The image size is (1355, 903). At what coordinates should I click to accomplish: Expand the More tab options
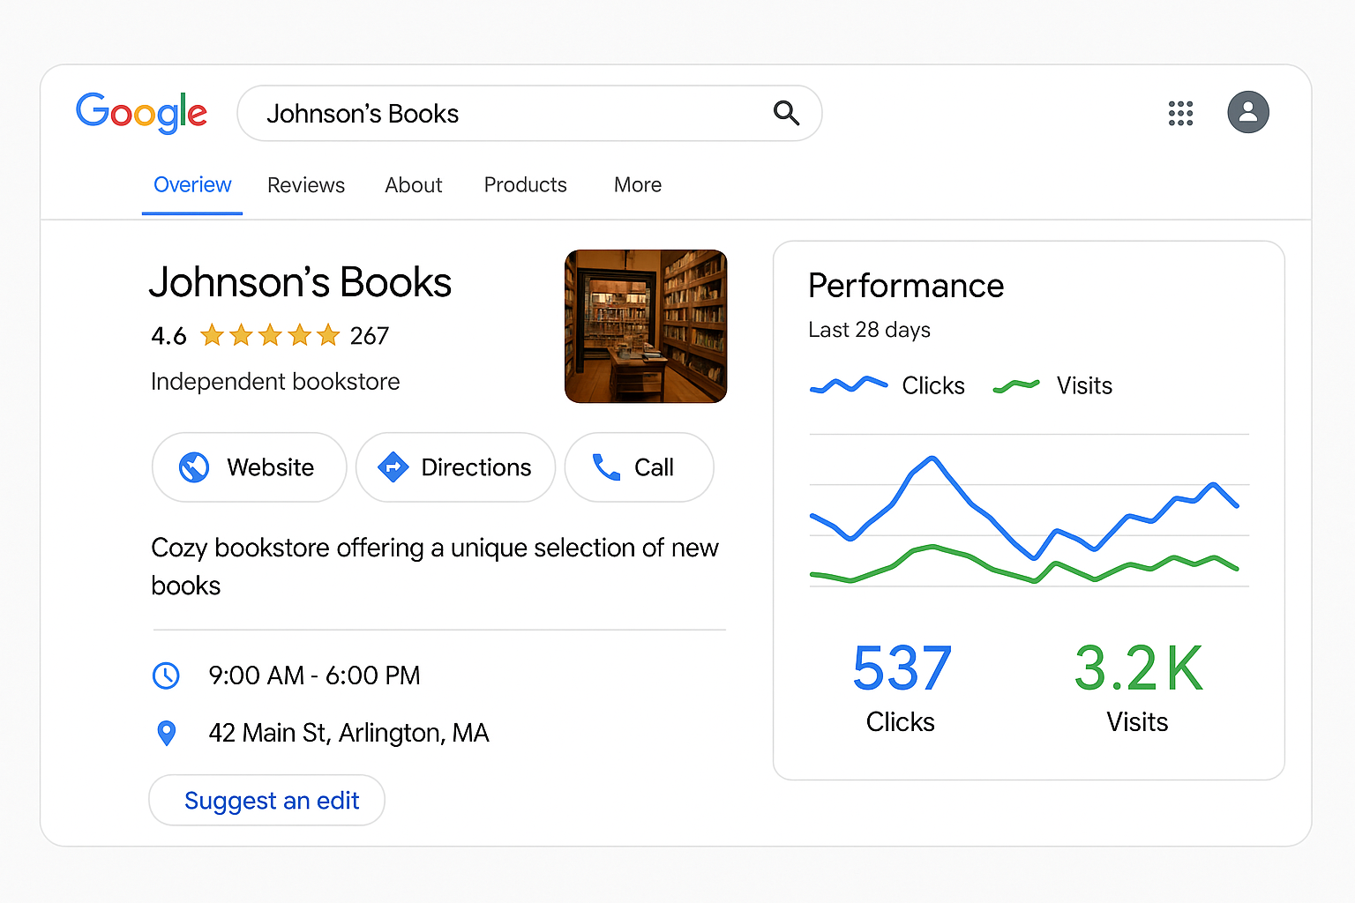point(637,185)
